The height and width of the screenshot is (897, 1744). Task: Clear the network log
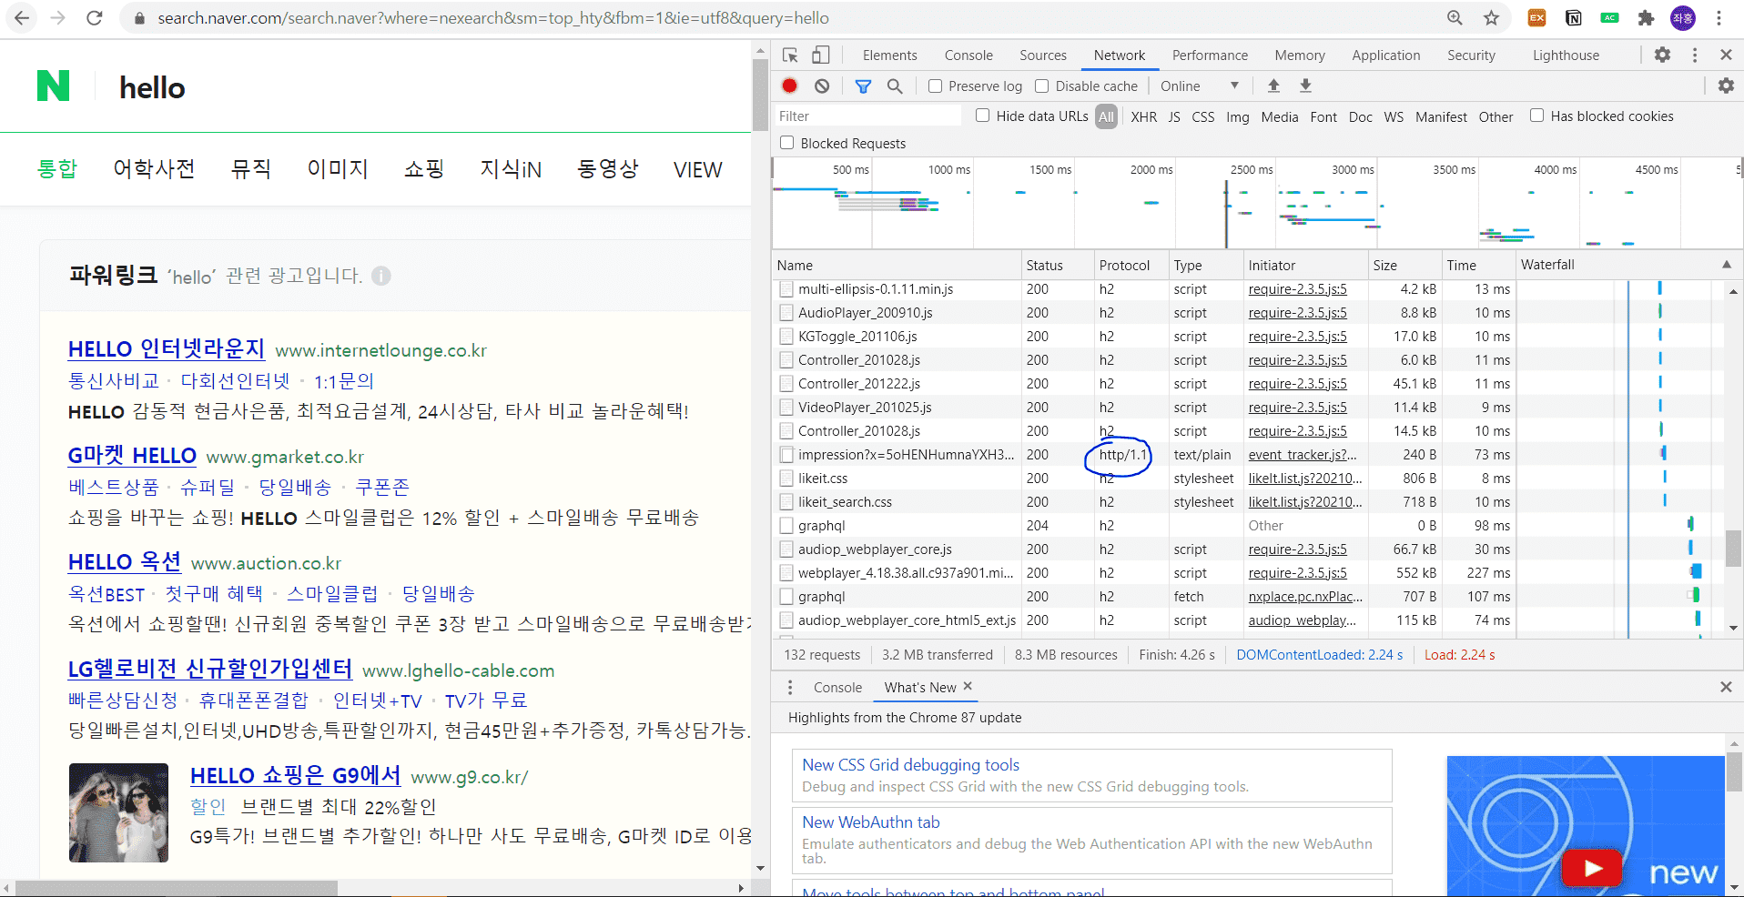(x=822, y=86)
